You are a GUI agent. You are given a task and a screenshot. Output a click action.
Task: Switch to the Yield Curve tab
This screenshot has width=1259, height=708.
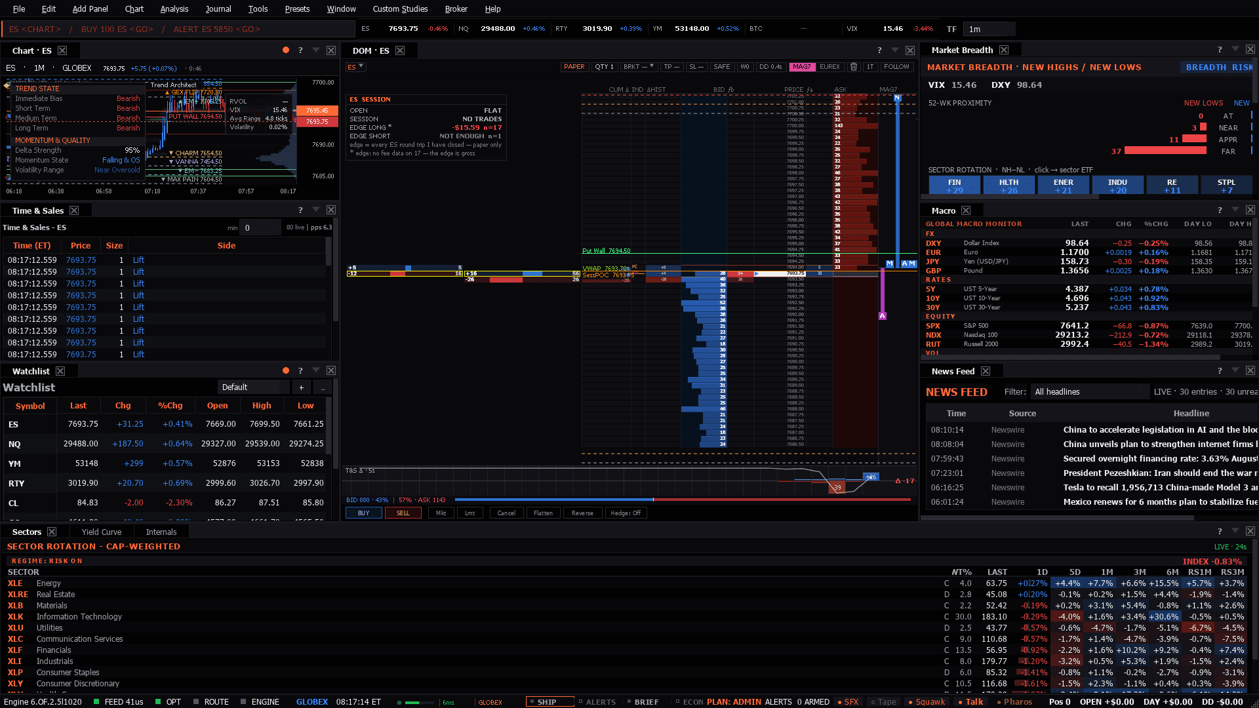pos(102,532)
